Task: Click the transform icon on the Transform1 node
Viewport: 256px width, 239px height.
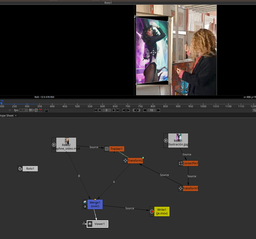Action: tap(180, 188)
